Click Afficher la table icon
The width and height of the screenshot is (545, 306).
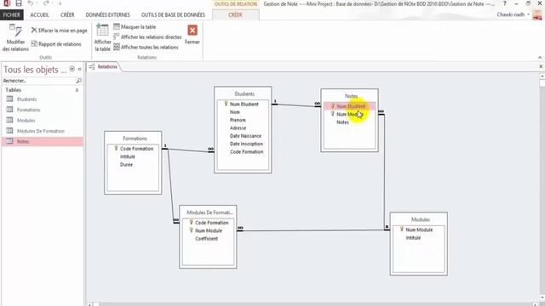(x=102, y=37)
